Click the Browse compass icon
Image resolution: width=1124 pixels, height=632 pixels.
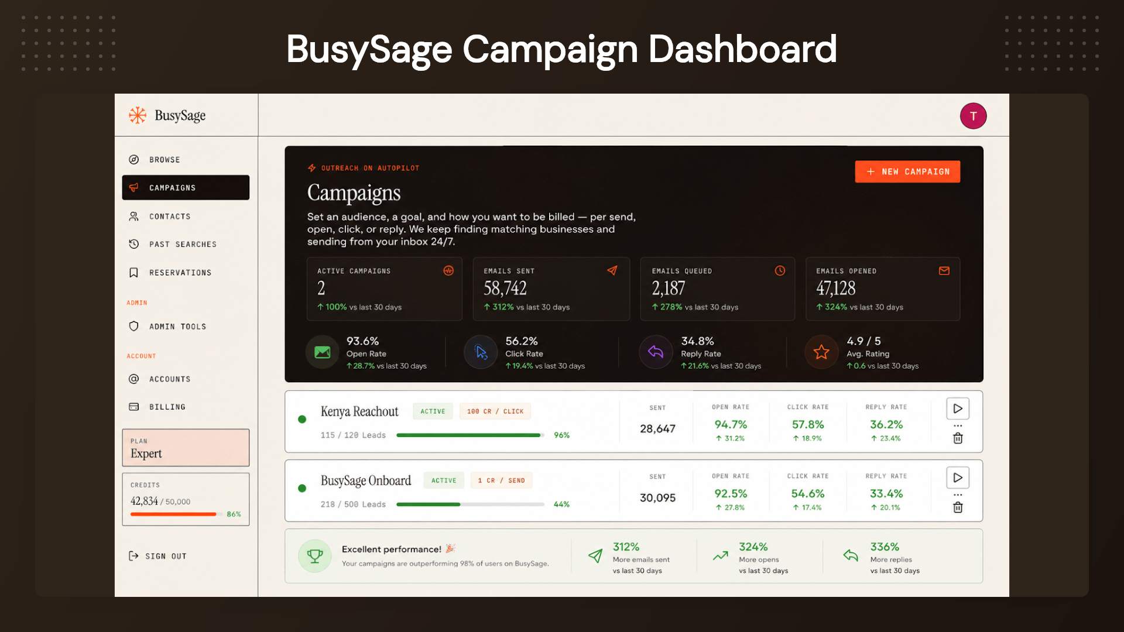point(134,160)
